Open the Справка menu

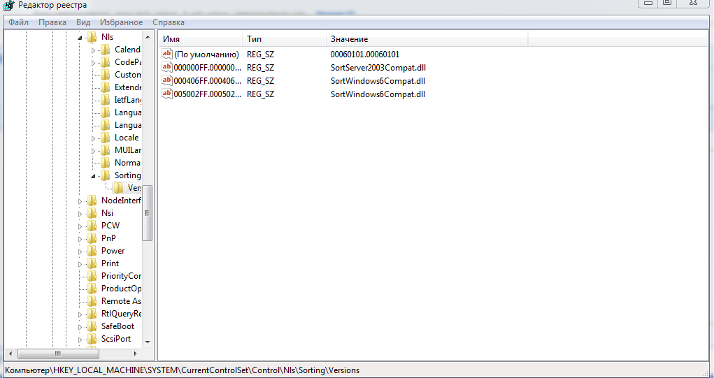(169, 22)
